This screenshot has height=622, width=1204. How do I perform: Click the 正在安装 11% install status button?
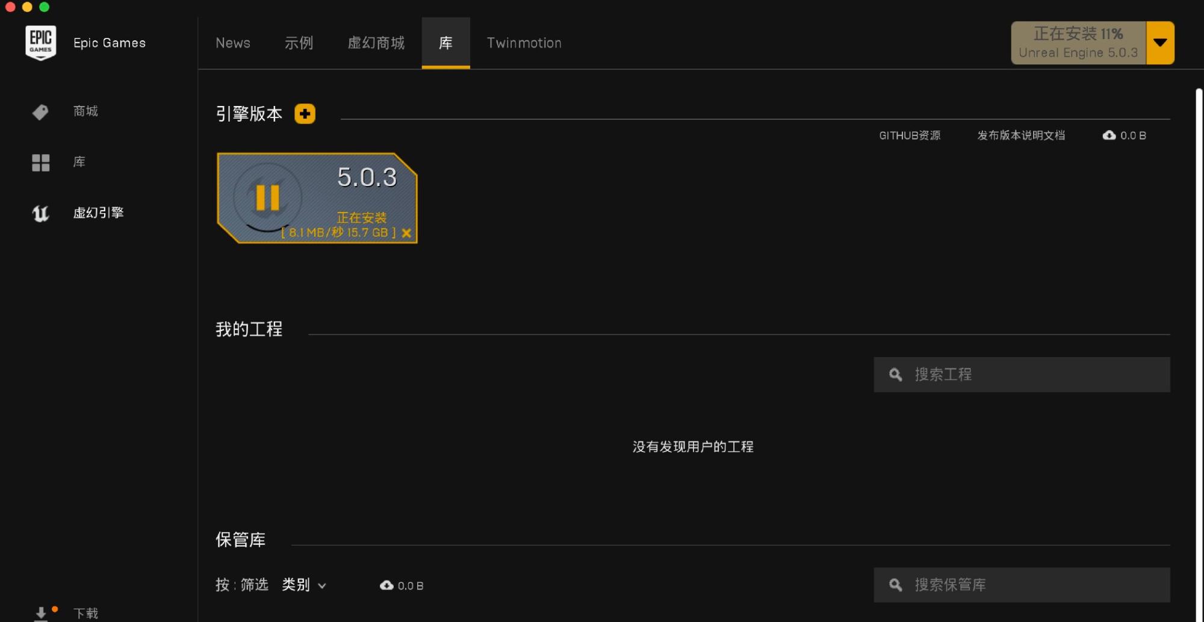[1078, 43]
